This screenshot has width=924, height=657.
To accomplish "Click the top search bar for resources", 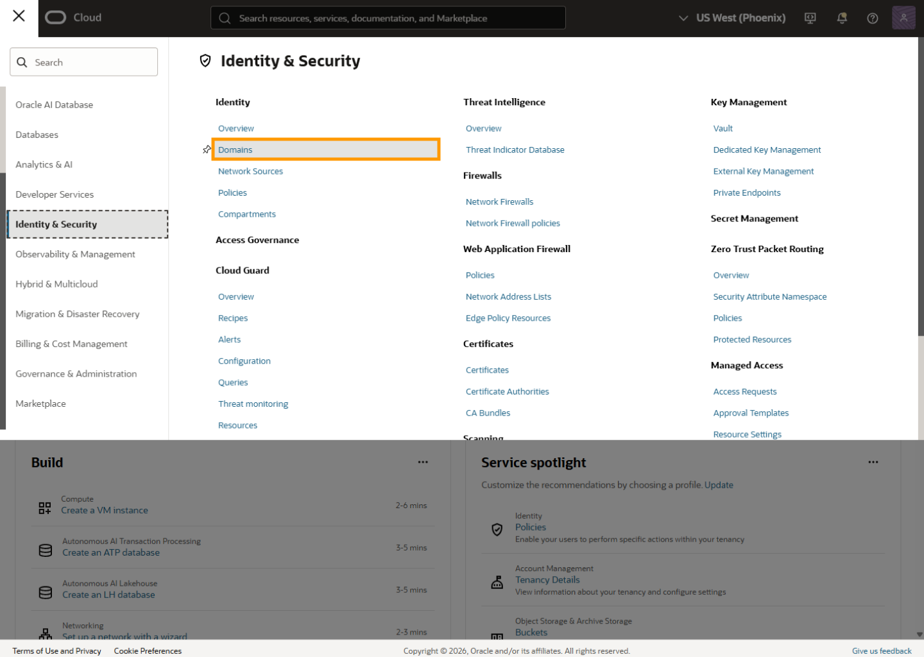I will click(388, 18).
